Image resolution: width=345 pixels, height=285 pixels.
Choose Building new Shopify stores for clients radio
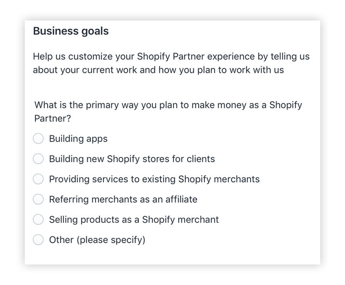coord(38,159)
